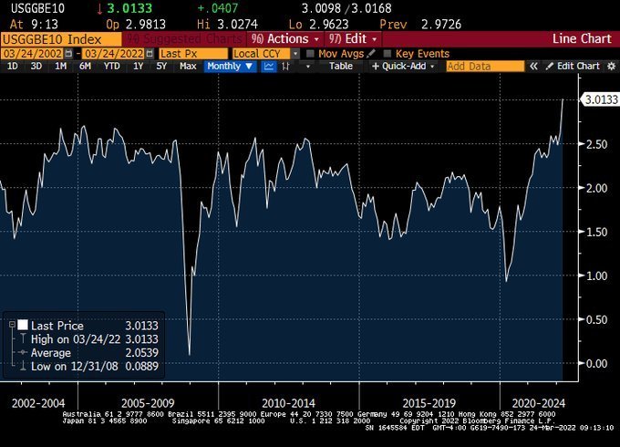This screenshot has height=447, width=620.
Task: Open the end date calendar picker
Action: click(150, 54)
